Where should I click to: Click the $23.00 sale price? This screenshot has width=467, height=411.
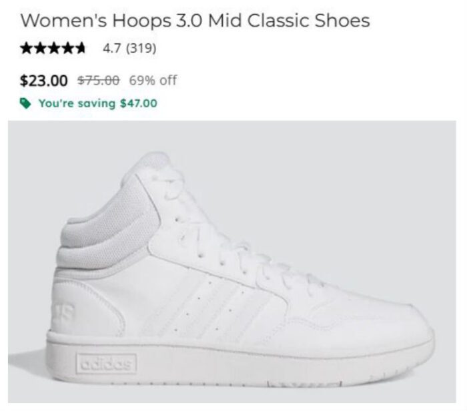[44, 81]
